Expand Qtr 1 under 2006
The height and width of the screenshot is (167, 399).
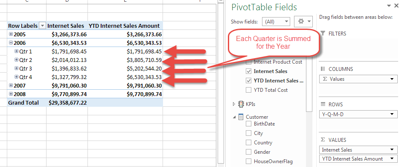[17, 51]
